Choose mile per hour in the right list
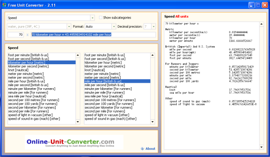This screenshot has height=157, width=270. 117,81
